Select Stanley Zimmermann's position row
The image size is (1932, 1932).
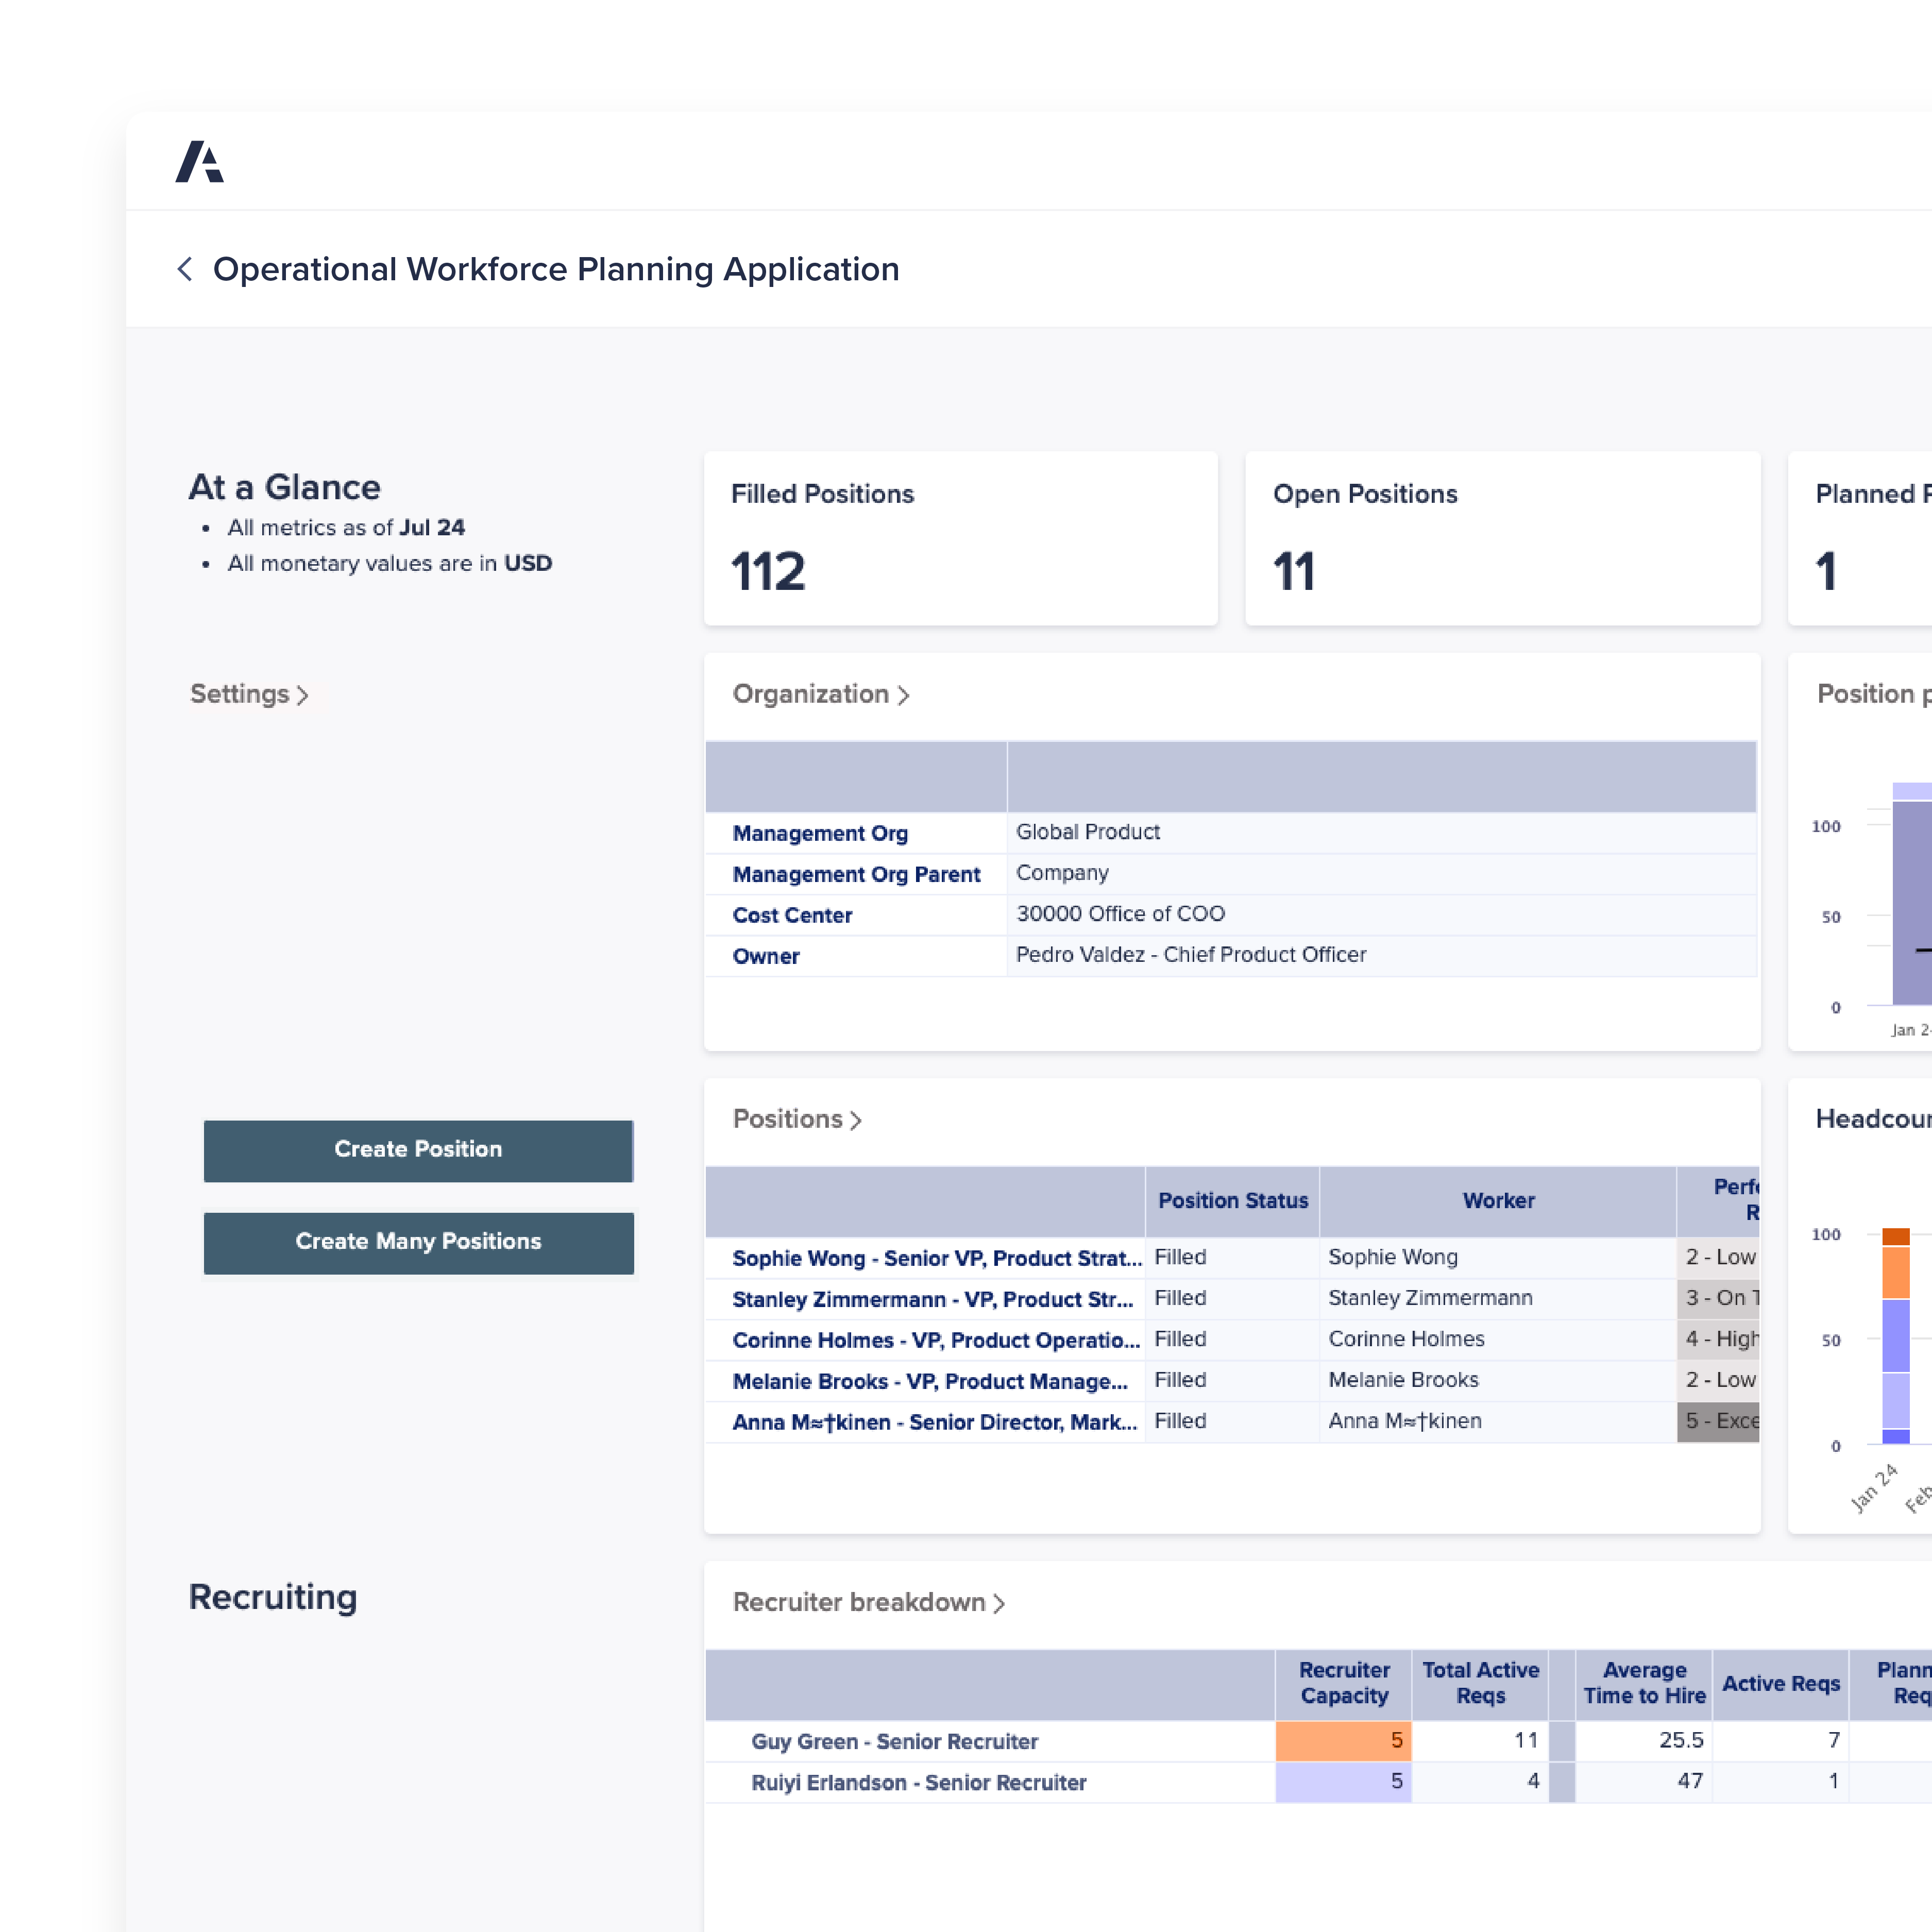932,1298
